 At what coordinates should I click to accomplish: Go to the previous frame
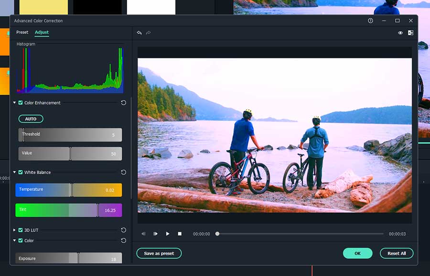pyautogui.click(x=143, y=234)
